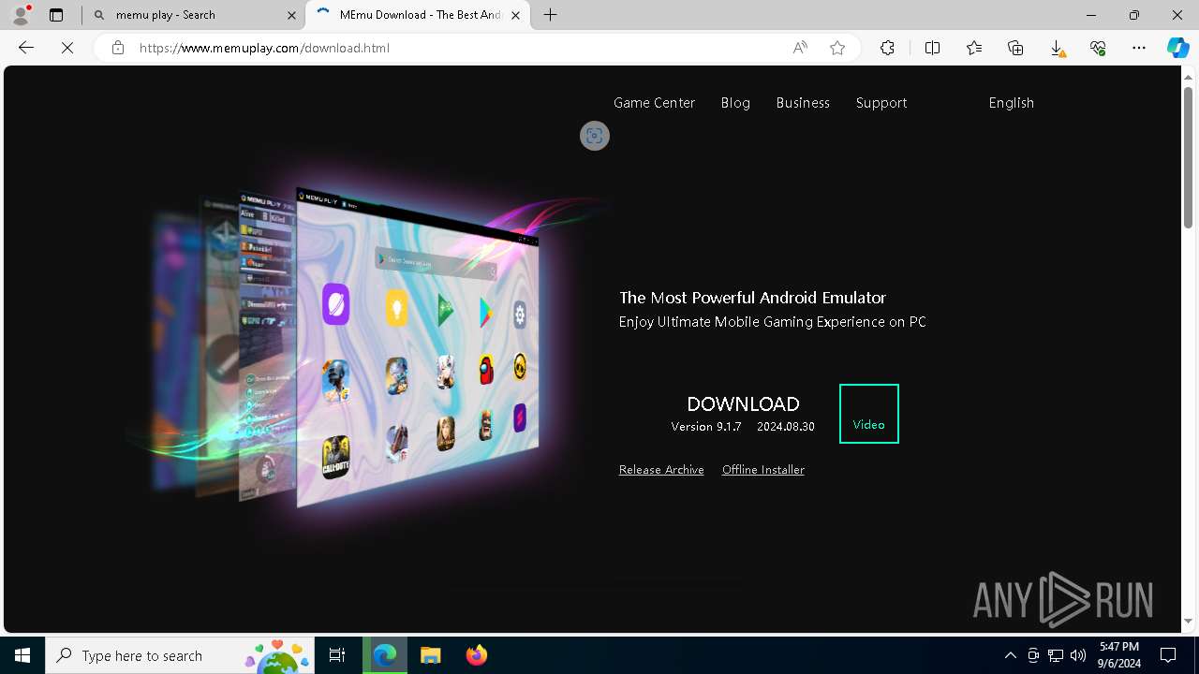Click 'The Most Powerful Android Emulator' heading
The height and width of the screenshot is (674, 1199).
tap(752, 298)
